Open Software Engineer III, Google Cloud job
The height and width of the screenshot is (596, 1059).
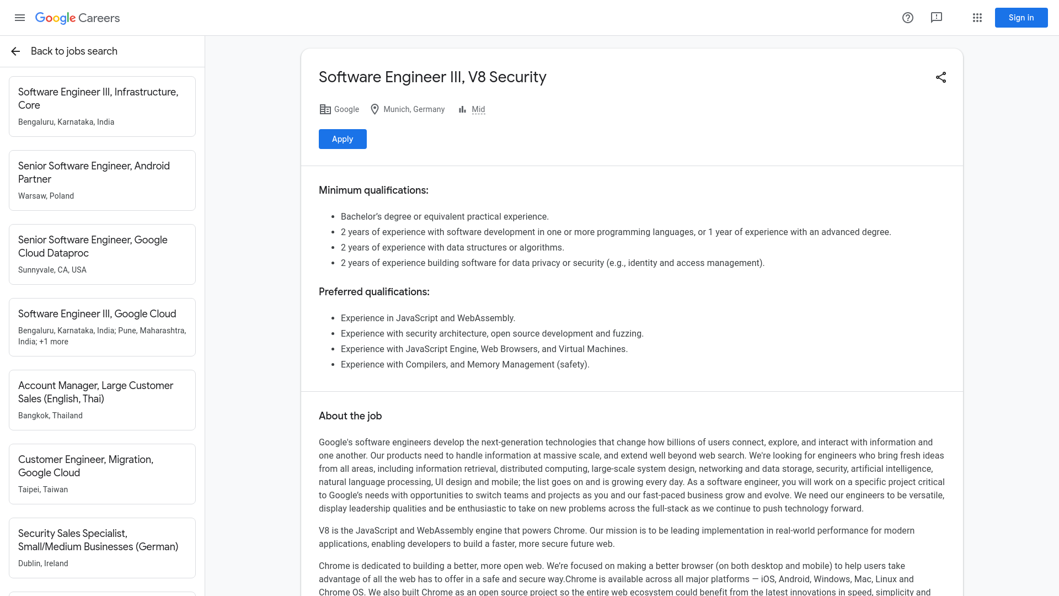click(x=102, y=327)
